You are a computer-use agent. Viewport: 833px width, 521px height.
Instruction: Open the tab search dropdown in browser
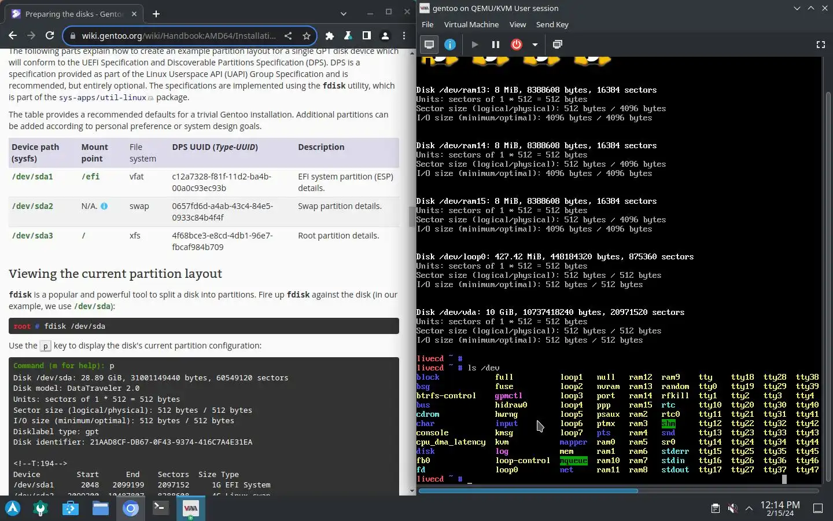[x=344, y=13]
